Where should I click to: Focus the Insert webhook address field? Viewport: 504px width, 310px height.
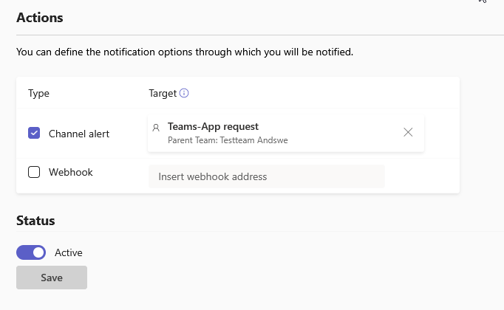266,176
